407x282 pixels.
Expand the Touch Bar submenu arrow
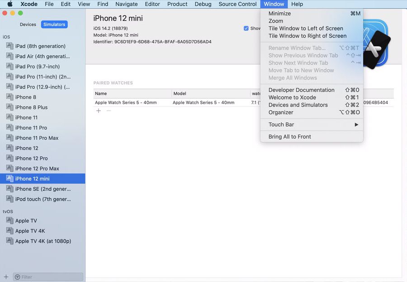coord(356,125)
